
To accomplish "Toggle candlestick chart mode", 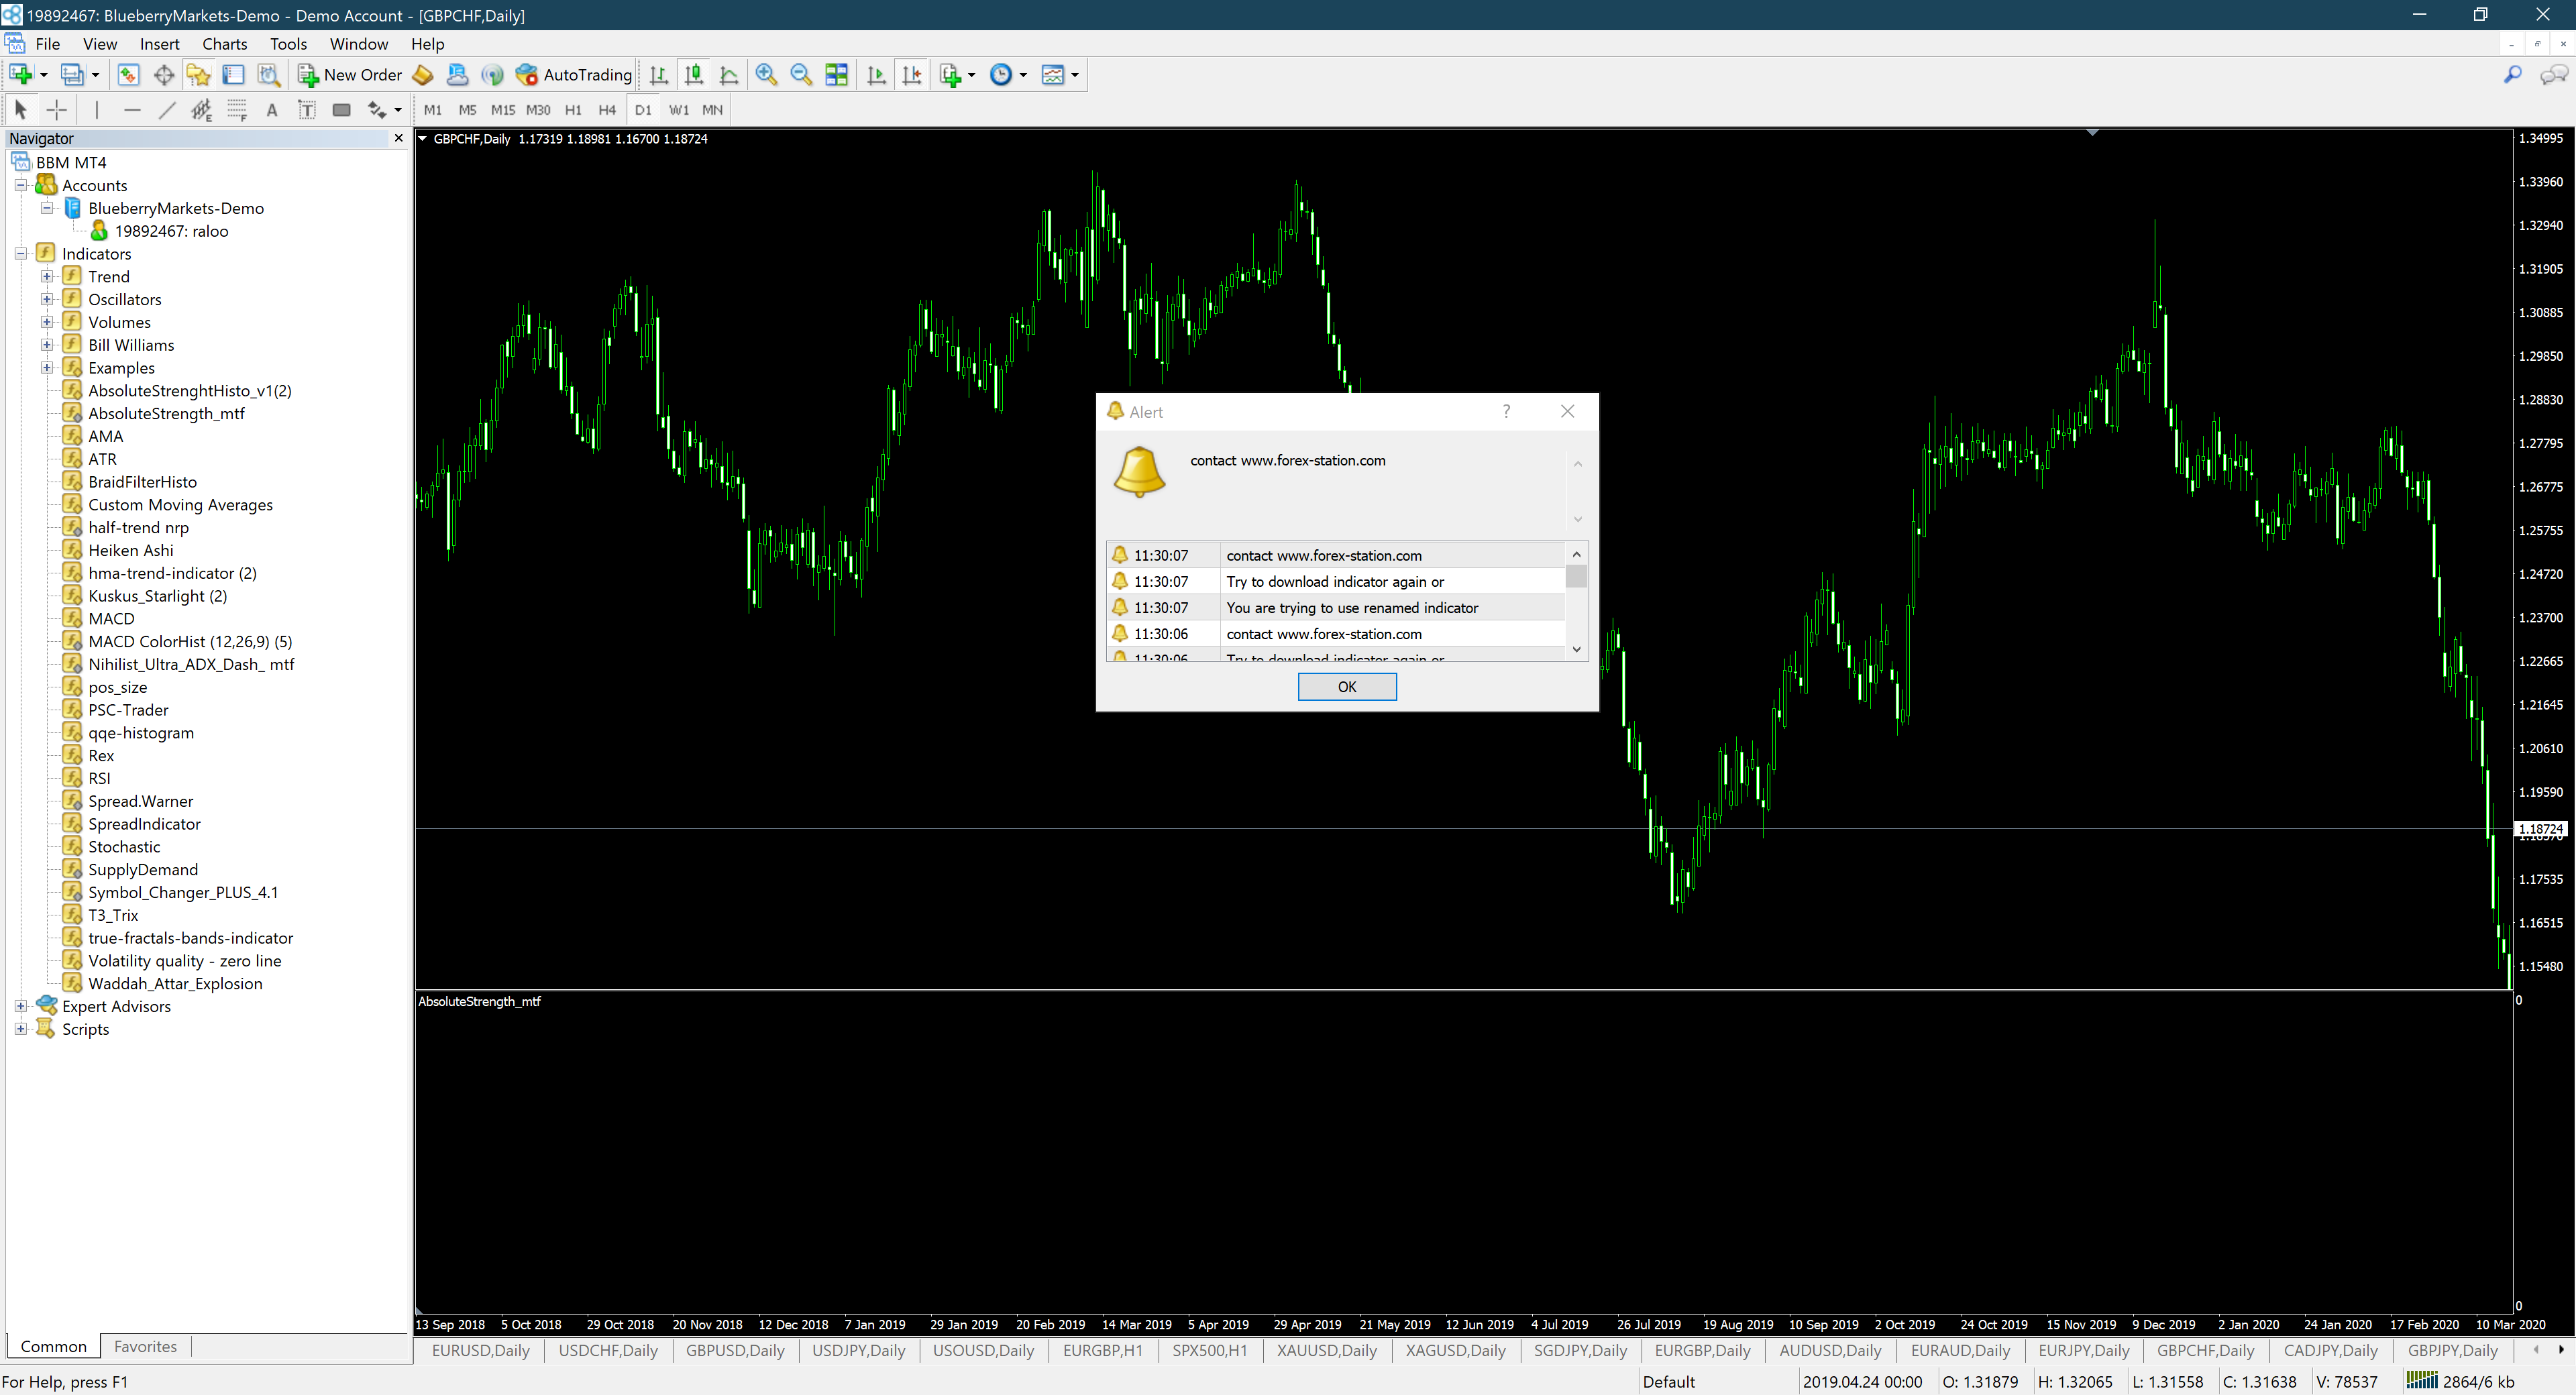I will click(694, 75).
